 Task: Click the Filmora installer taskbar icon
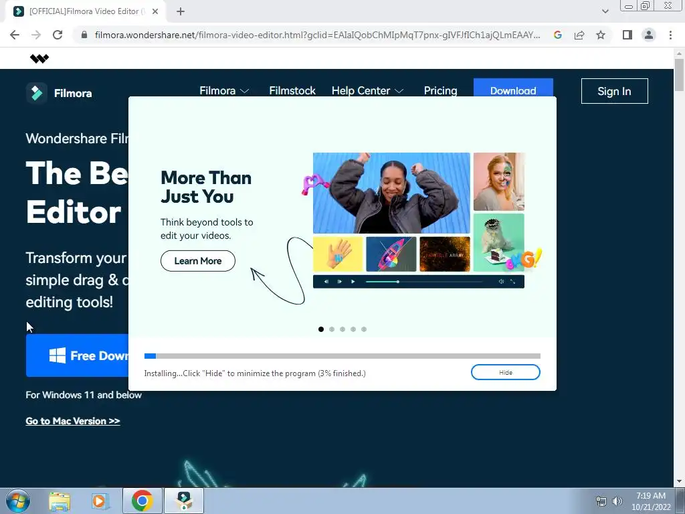[184, 501]
